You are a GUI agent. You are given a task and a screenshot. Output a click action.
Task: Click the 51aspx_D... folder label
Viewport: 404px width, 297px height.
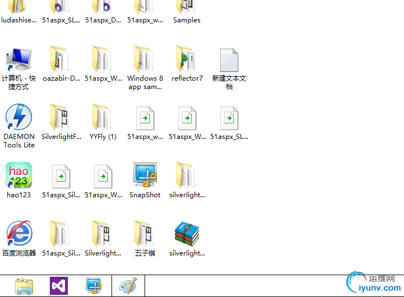click(x=103, y=20)
